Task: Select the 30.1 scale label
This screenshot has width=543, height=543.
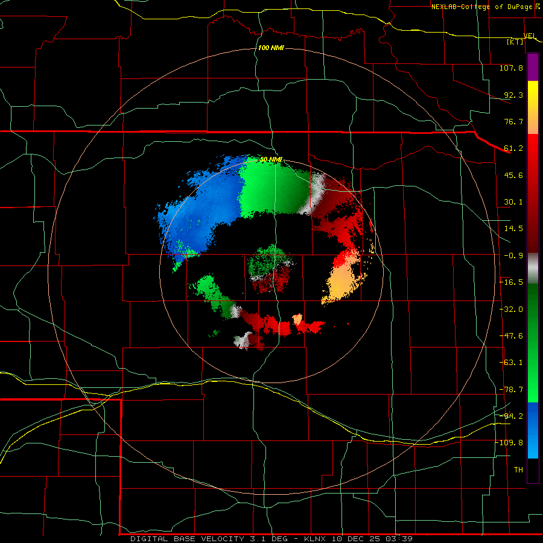Action: [x=513, y=202]
